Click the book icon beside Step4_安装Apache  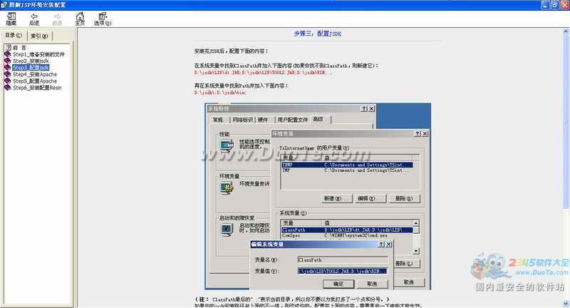tap(7, 74)
